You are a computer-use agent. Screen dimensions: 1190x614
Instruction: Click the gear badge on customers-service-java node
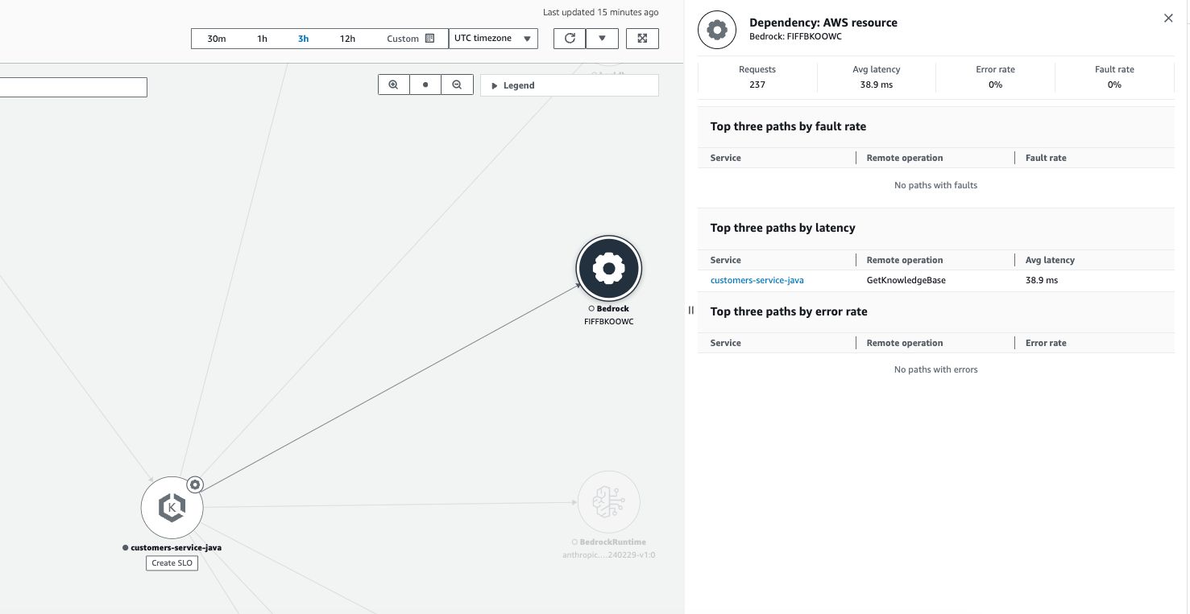[x=195, y=484]
